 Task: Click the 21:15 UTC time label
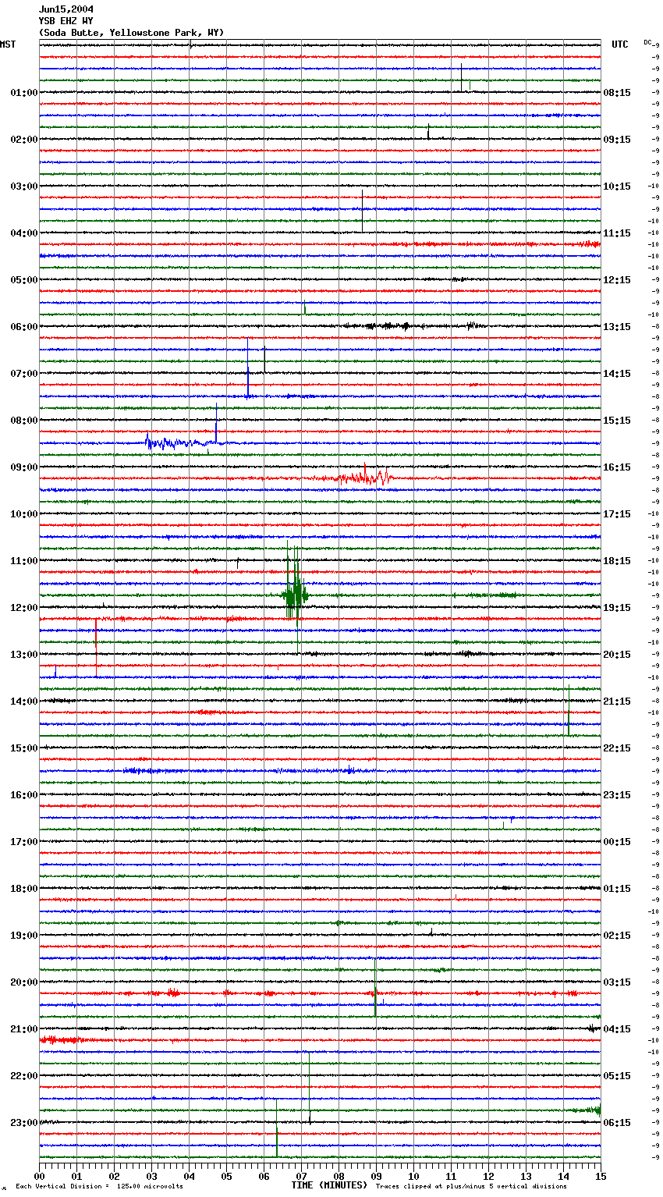[617, 702]
